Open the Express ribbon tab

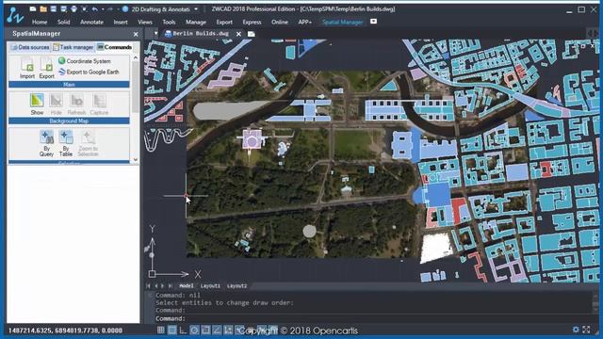point(252,22)
